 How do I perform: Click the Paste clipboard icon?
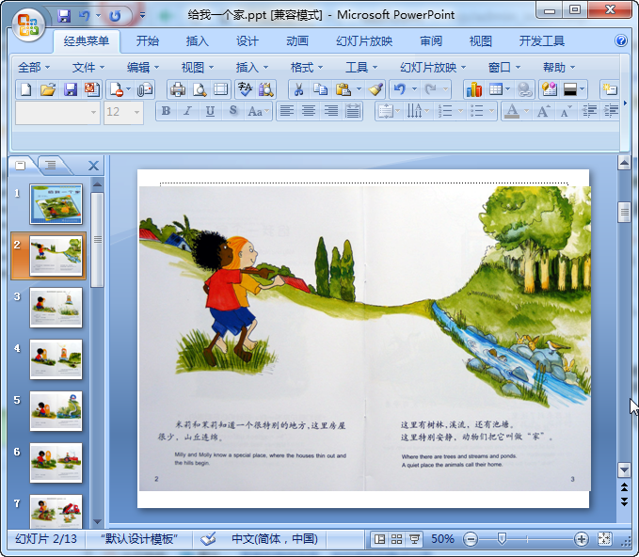(343, 89)
